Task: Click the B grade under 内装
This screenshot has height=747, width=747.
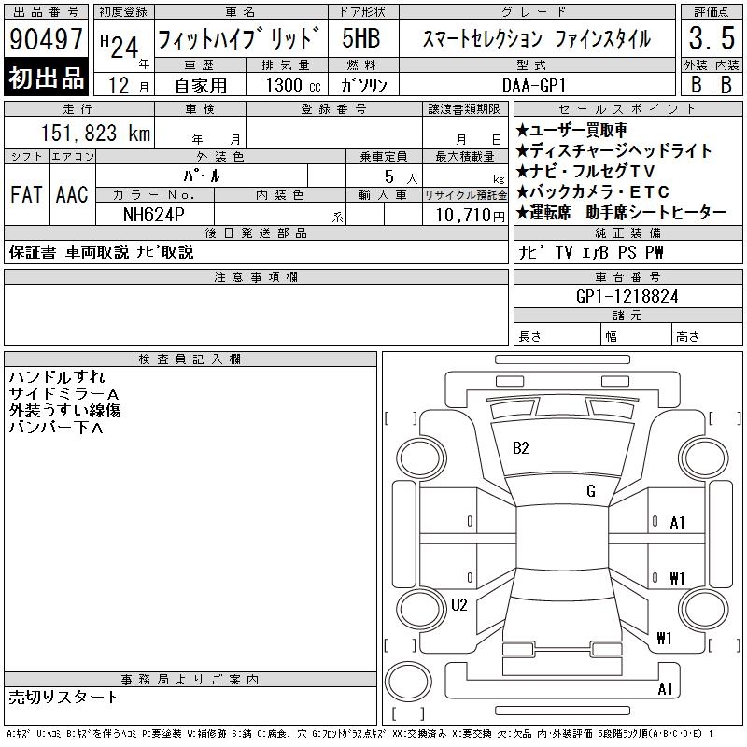Action: click(726, 85)
